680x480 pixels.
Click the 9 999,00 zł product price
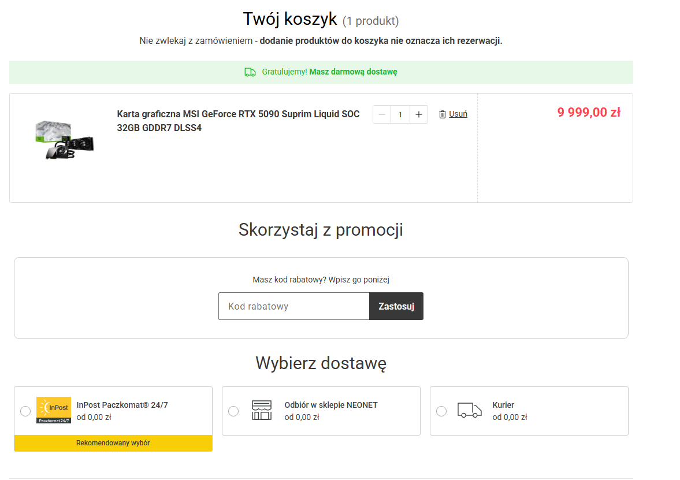point(588,113)
